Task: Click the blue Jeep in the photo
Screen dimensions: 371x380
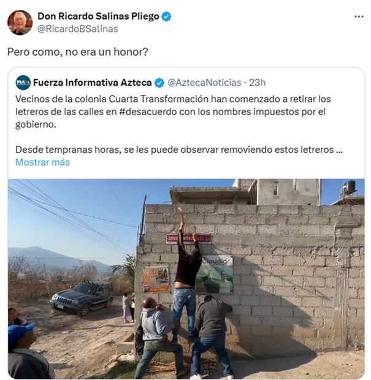Action: (82, 298)
